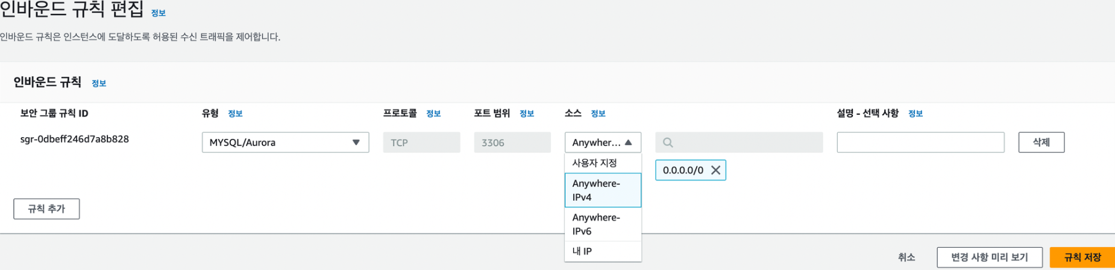Screen dimensions: 1115x270
Task: Click 취소 to cancel editing
Action: click(906, 257)
